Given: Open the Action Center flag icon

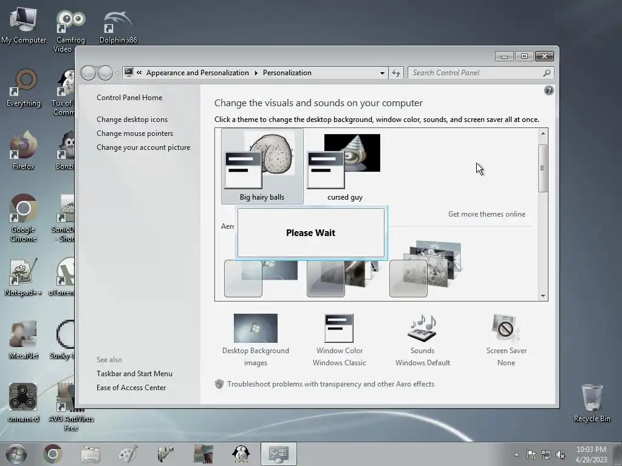Looking at the screenshot, I should point(531,454).
